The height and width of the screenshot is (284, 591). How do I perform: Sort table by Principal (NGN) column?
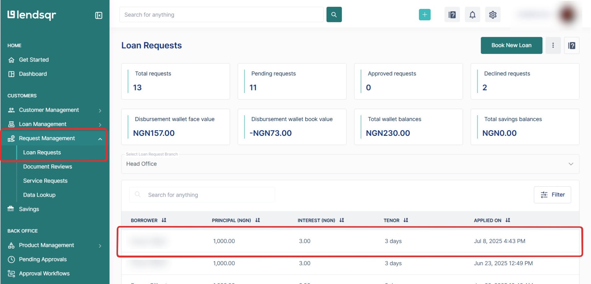pyautogui.click(x=258, y=220)
